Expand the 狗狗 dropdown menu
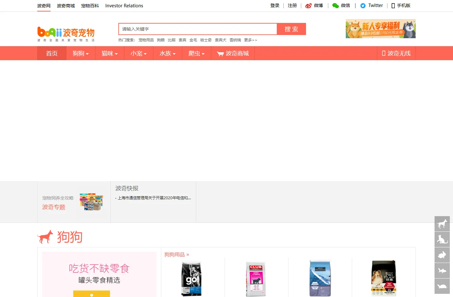The image size is (453, 297). pos(81,53)
